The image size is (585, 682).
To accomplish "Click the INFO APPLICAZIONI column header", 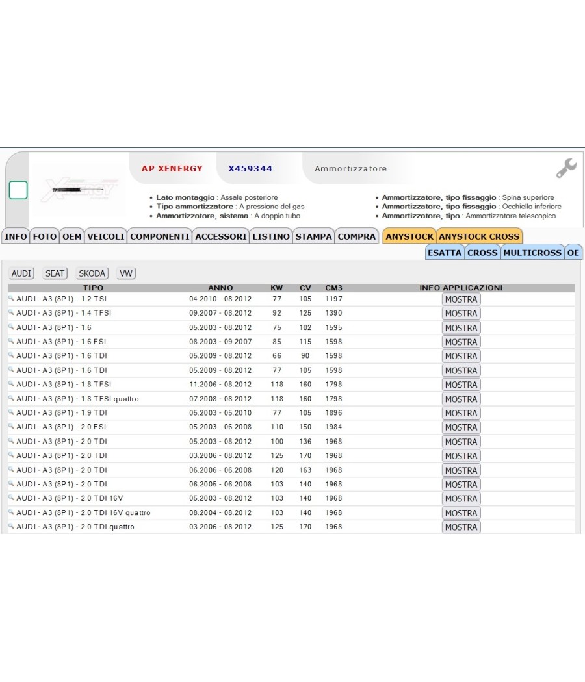I will coord(461,288).
